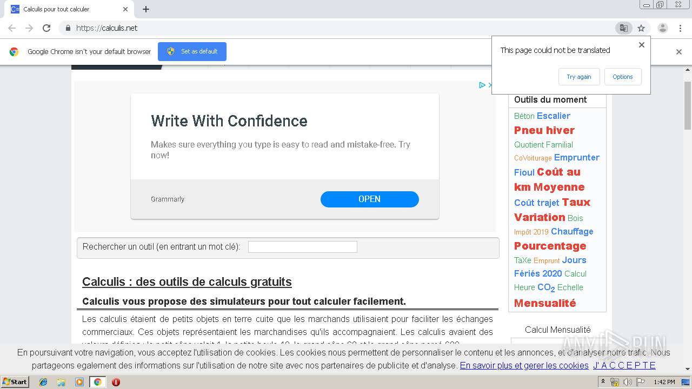Open the Chrome profile avatar
This screenshot has height=389, width=692.
tap(663, 28)
